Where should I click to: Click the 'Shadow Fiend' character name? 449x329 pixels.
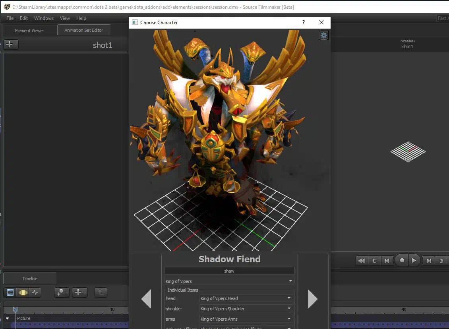(x=229, y=259)
